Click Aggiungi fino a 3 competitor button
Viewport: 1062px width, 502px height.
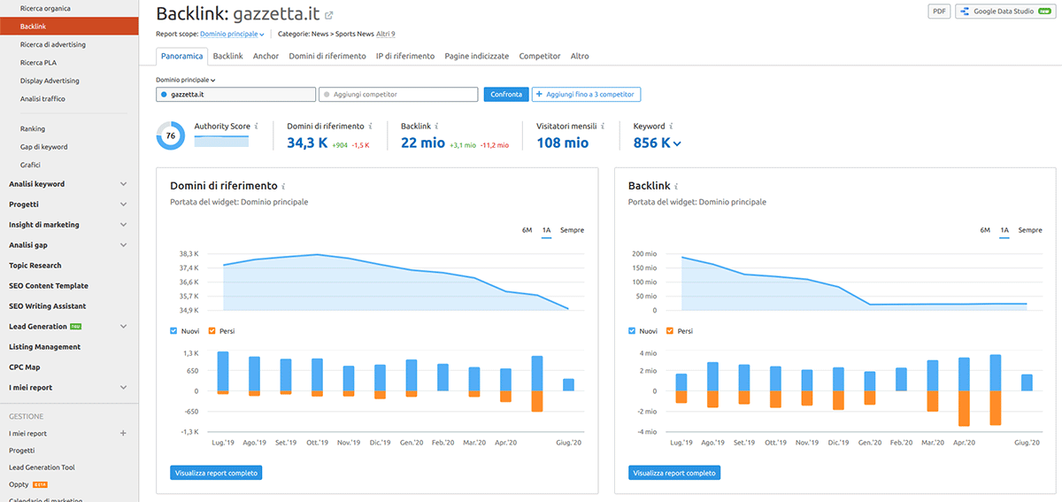[x=586, y=94]
